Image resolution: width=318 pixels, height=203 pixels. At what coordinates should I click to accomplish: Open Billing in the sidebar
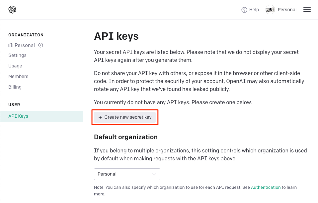[15, 87]
